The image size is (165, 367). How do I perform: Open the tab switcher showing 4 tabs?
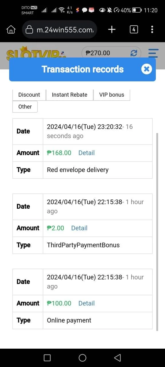(134, 29)
